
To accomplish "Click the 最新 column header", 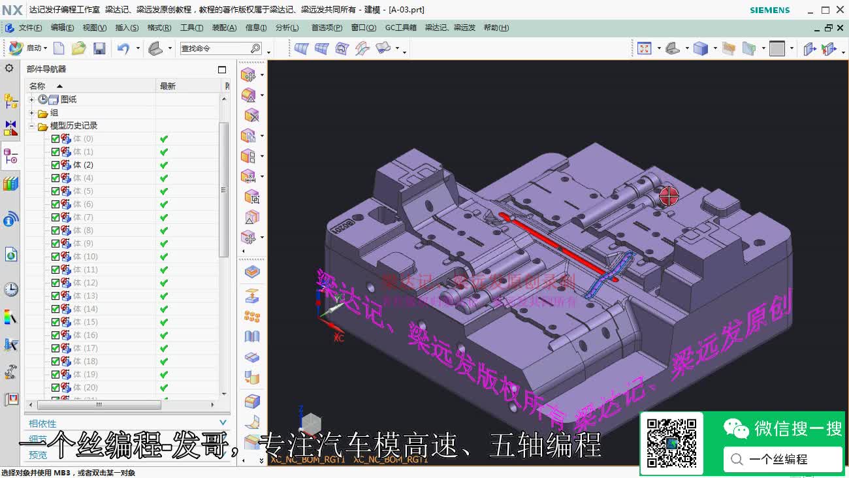I will 189,86.
